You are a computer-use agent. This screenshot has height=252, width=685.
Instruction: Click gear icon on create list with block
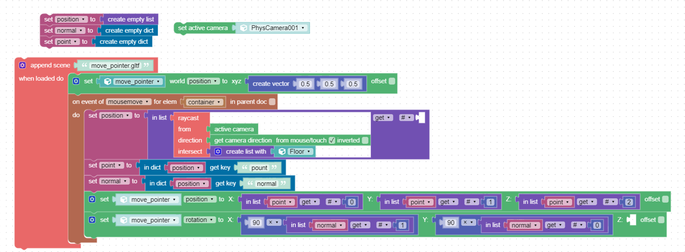(x=218, y=152)
